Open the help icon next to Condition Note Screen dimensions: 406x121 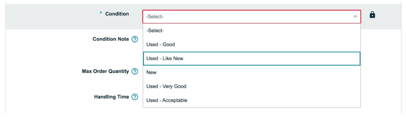(x=135, y=39)
